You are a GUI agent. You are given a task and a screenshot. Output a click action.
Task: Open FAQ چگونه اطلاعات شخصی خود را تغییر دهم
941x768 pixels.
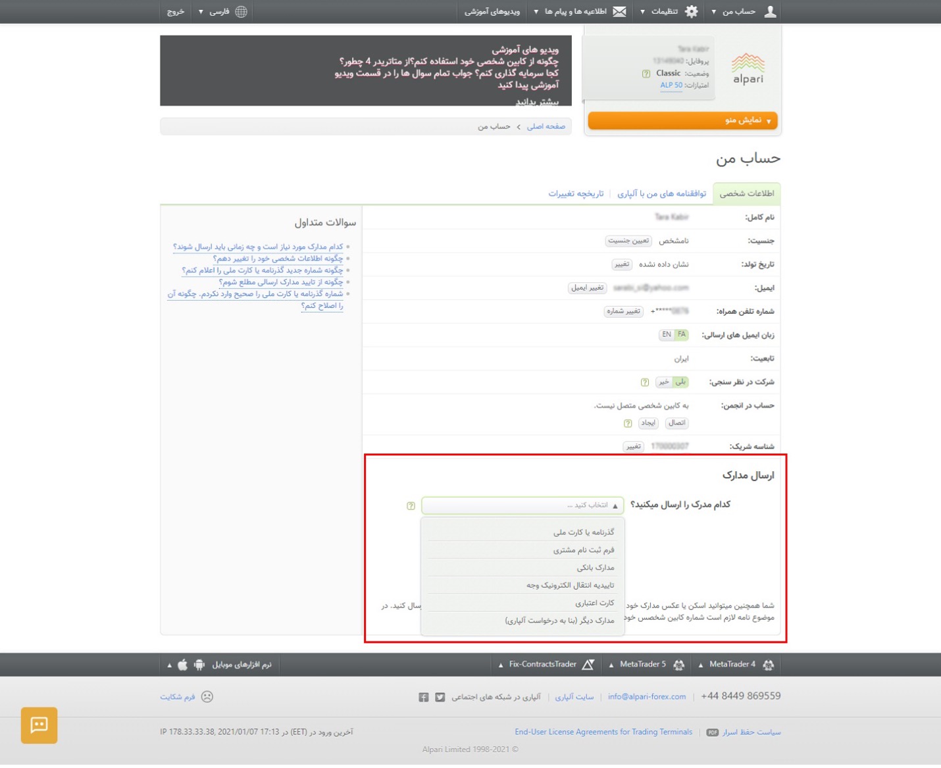278,259
